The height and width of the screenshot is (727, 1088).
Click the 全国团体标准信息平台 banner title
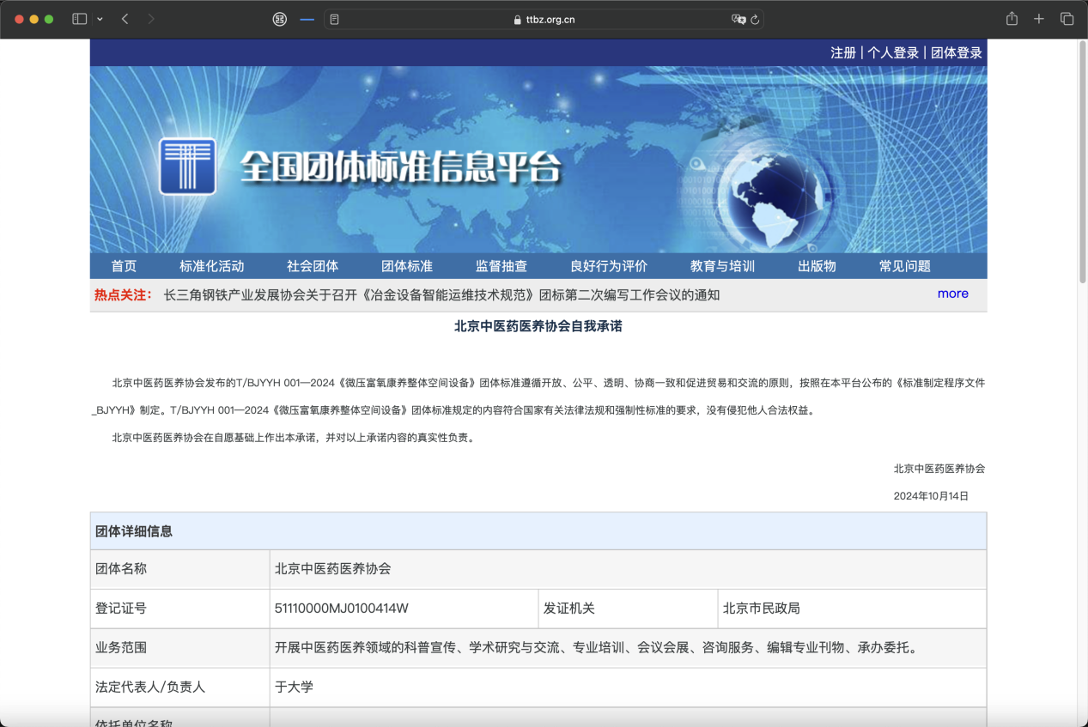[400, 167]
